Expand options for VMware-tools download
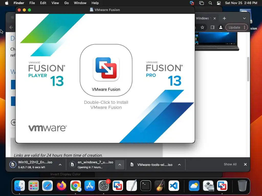The height and width of the screenshot is (196, 262). 179,165
